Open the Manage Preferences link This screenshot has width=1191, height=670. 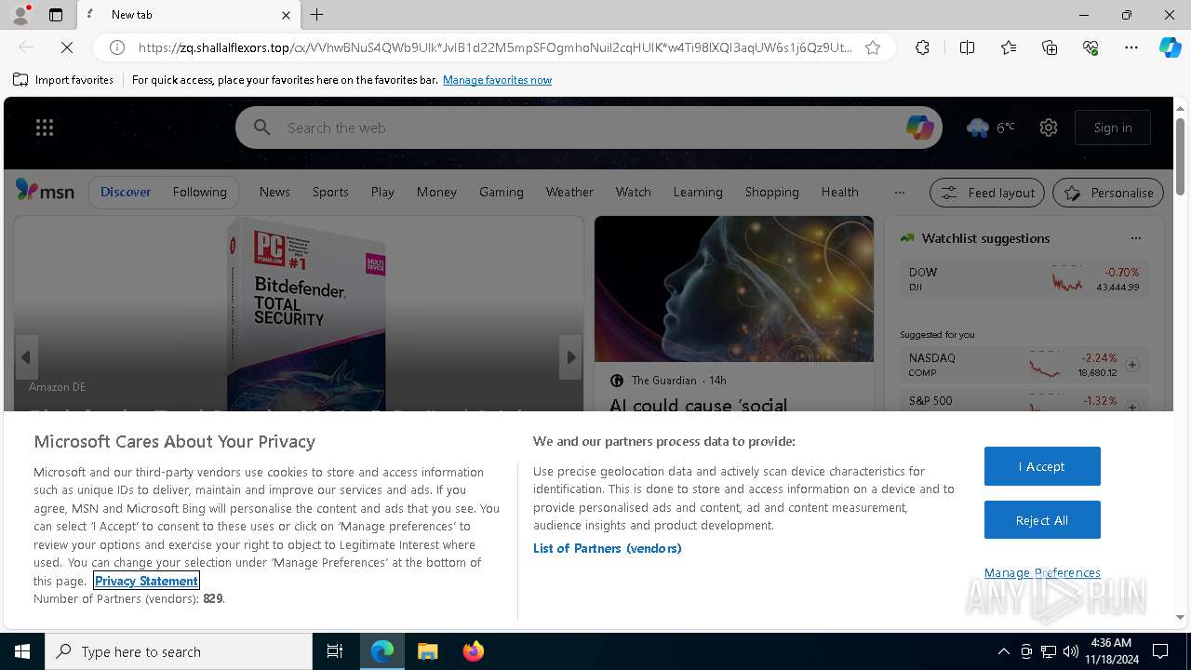tap(1042, 572)
